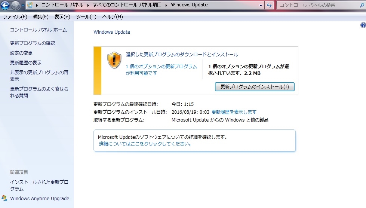Expand chevron before コントロール パネル breadcrumb
This screenshot has height=208, width=366.
(x=37, y=5)
